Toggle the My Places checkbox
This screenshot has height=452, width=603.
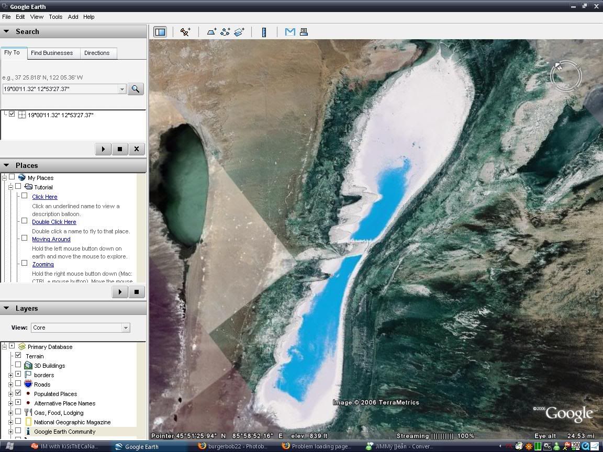point(12,177)
